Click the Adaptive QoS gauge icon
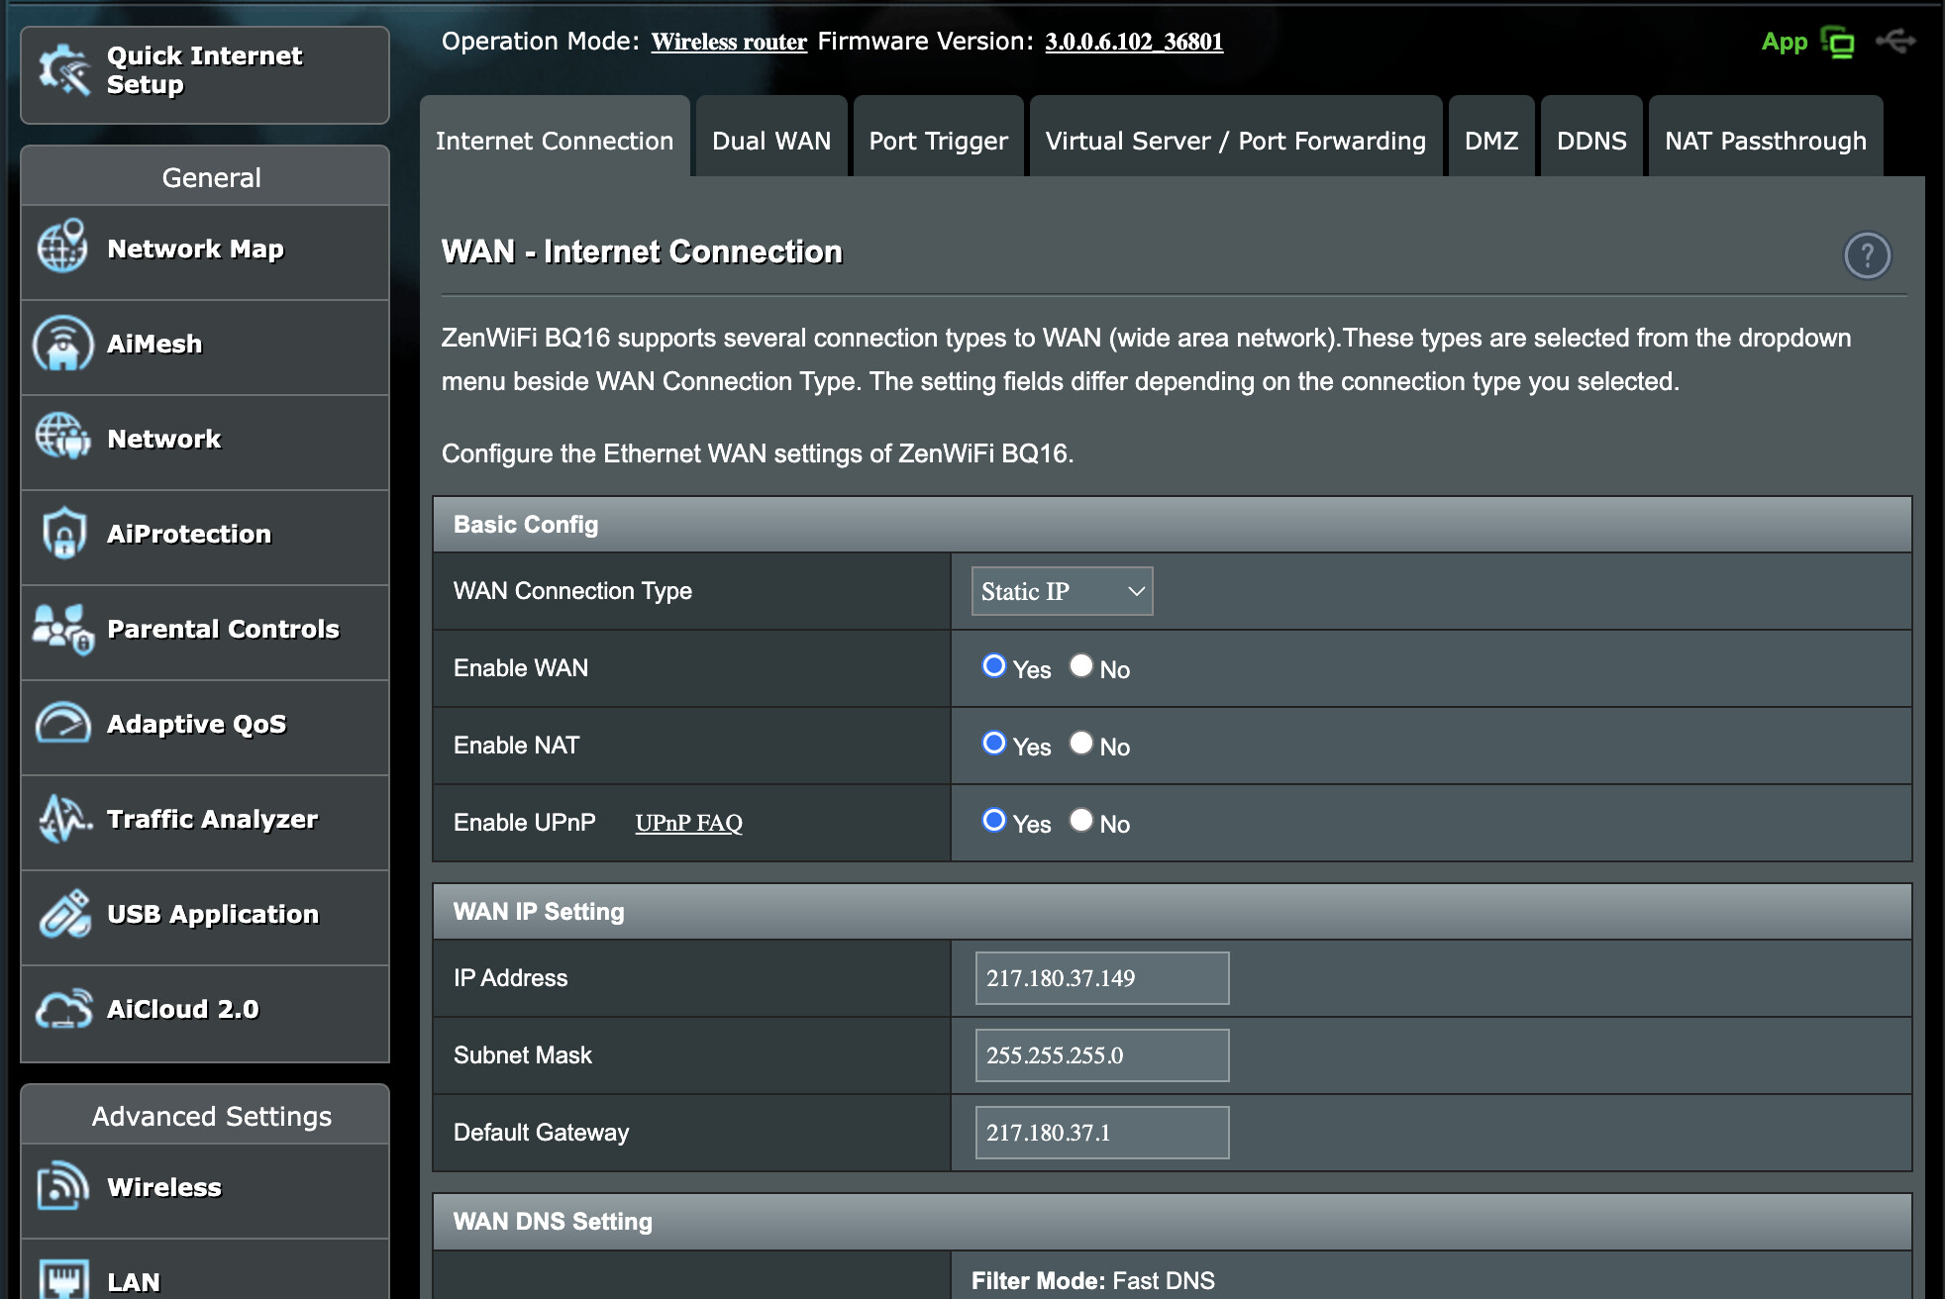The width and height of the screenshot is (1945, 1299). click(62, 723)
